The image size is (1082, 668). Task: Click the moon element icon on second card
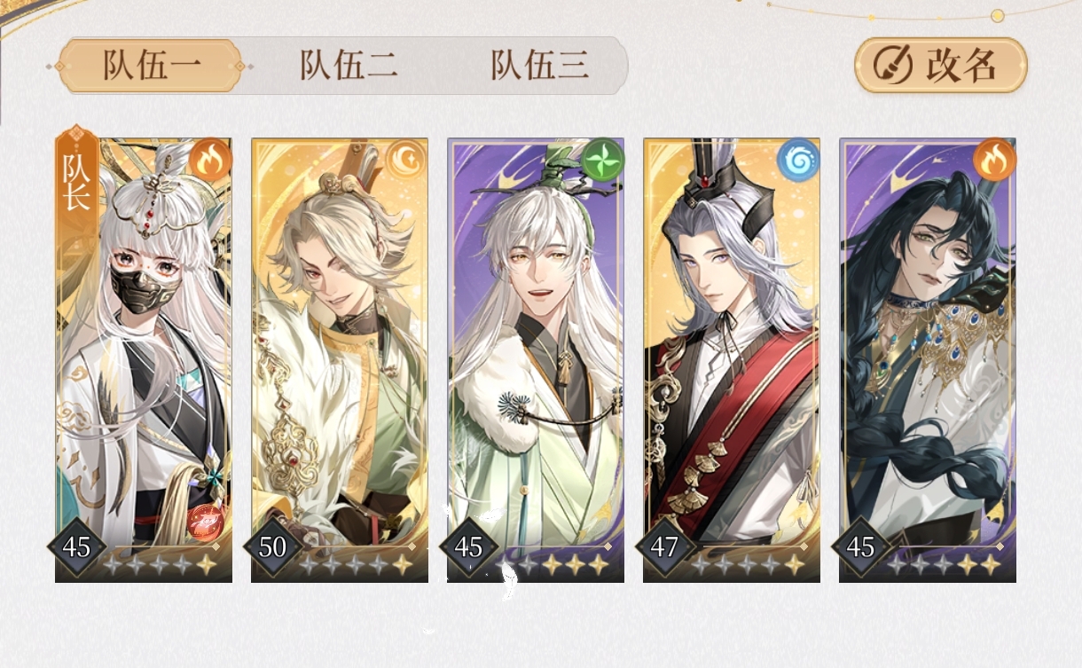pos(406,160)
